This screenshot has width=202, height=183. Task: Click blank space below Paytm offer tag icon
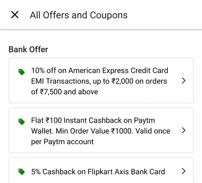tap(22, 140)
